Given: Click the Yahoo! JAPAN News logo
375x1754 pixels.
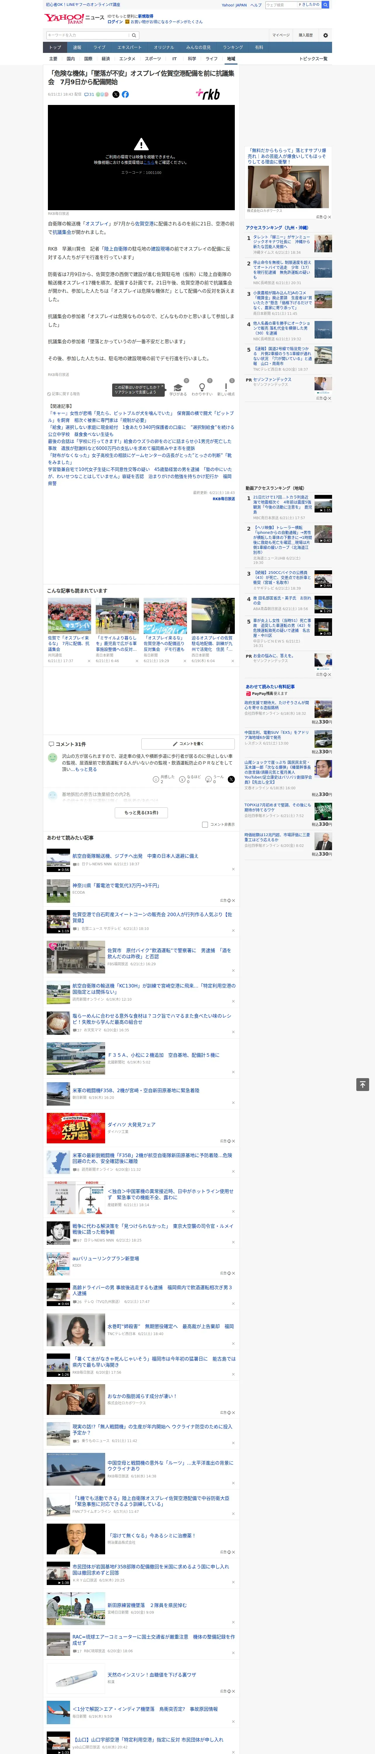Looking at the screenshot, I should [74, 18].
